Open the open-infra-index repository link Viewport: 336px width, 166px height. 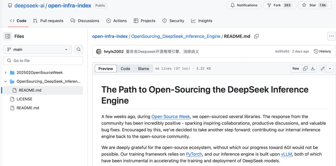pos(70,6)
